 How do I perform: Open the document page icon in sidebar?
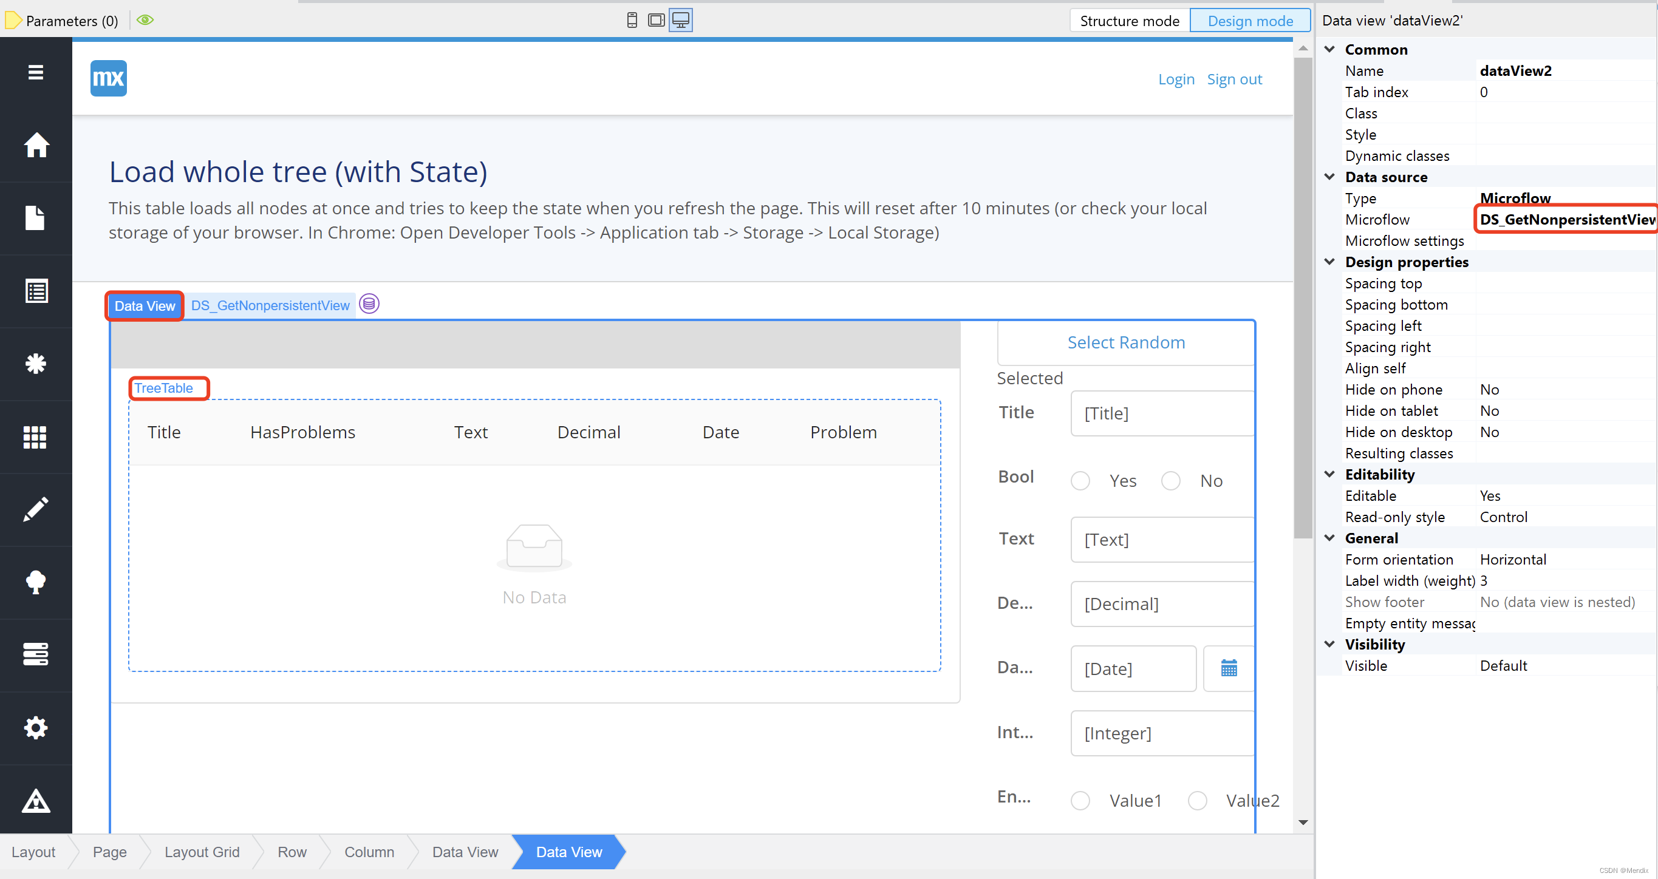(x=35, y=218)
